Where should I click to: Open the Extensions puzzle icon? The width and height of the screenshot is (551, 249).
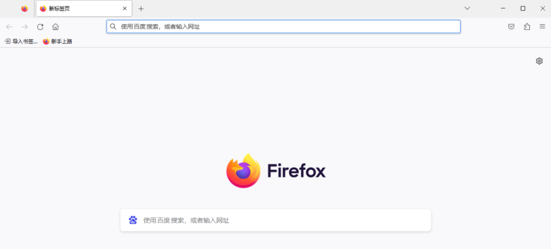coord(527,26)
